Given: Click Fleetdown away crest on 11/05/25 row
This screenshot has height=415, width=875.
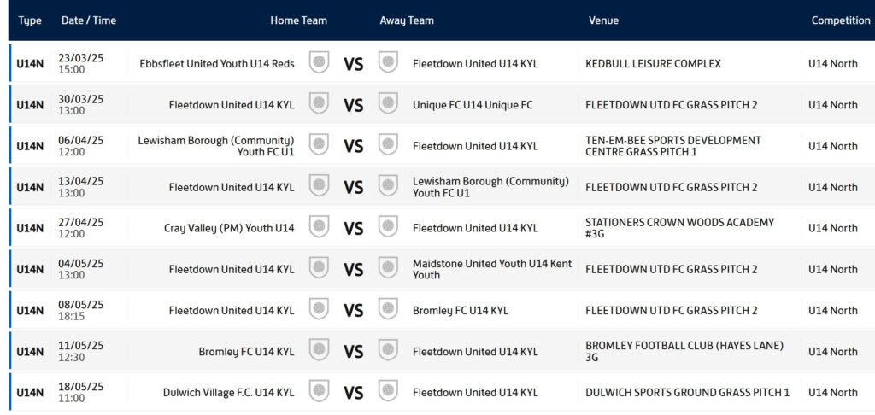Looking at the screenshot, I should [388, 350].
